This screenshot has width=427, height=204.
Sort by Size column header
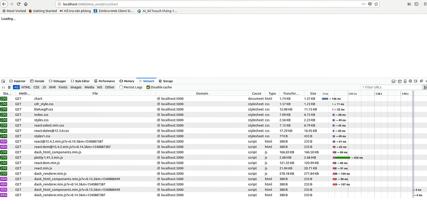pos(313,93)
